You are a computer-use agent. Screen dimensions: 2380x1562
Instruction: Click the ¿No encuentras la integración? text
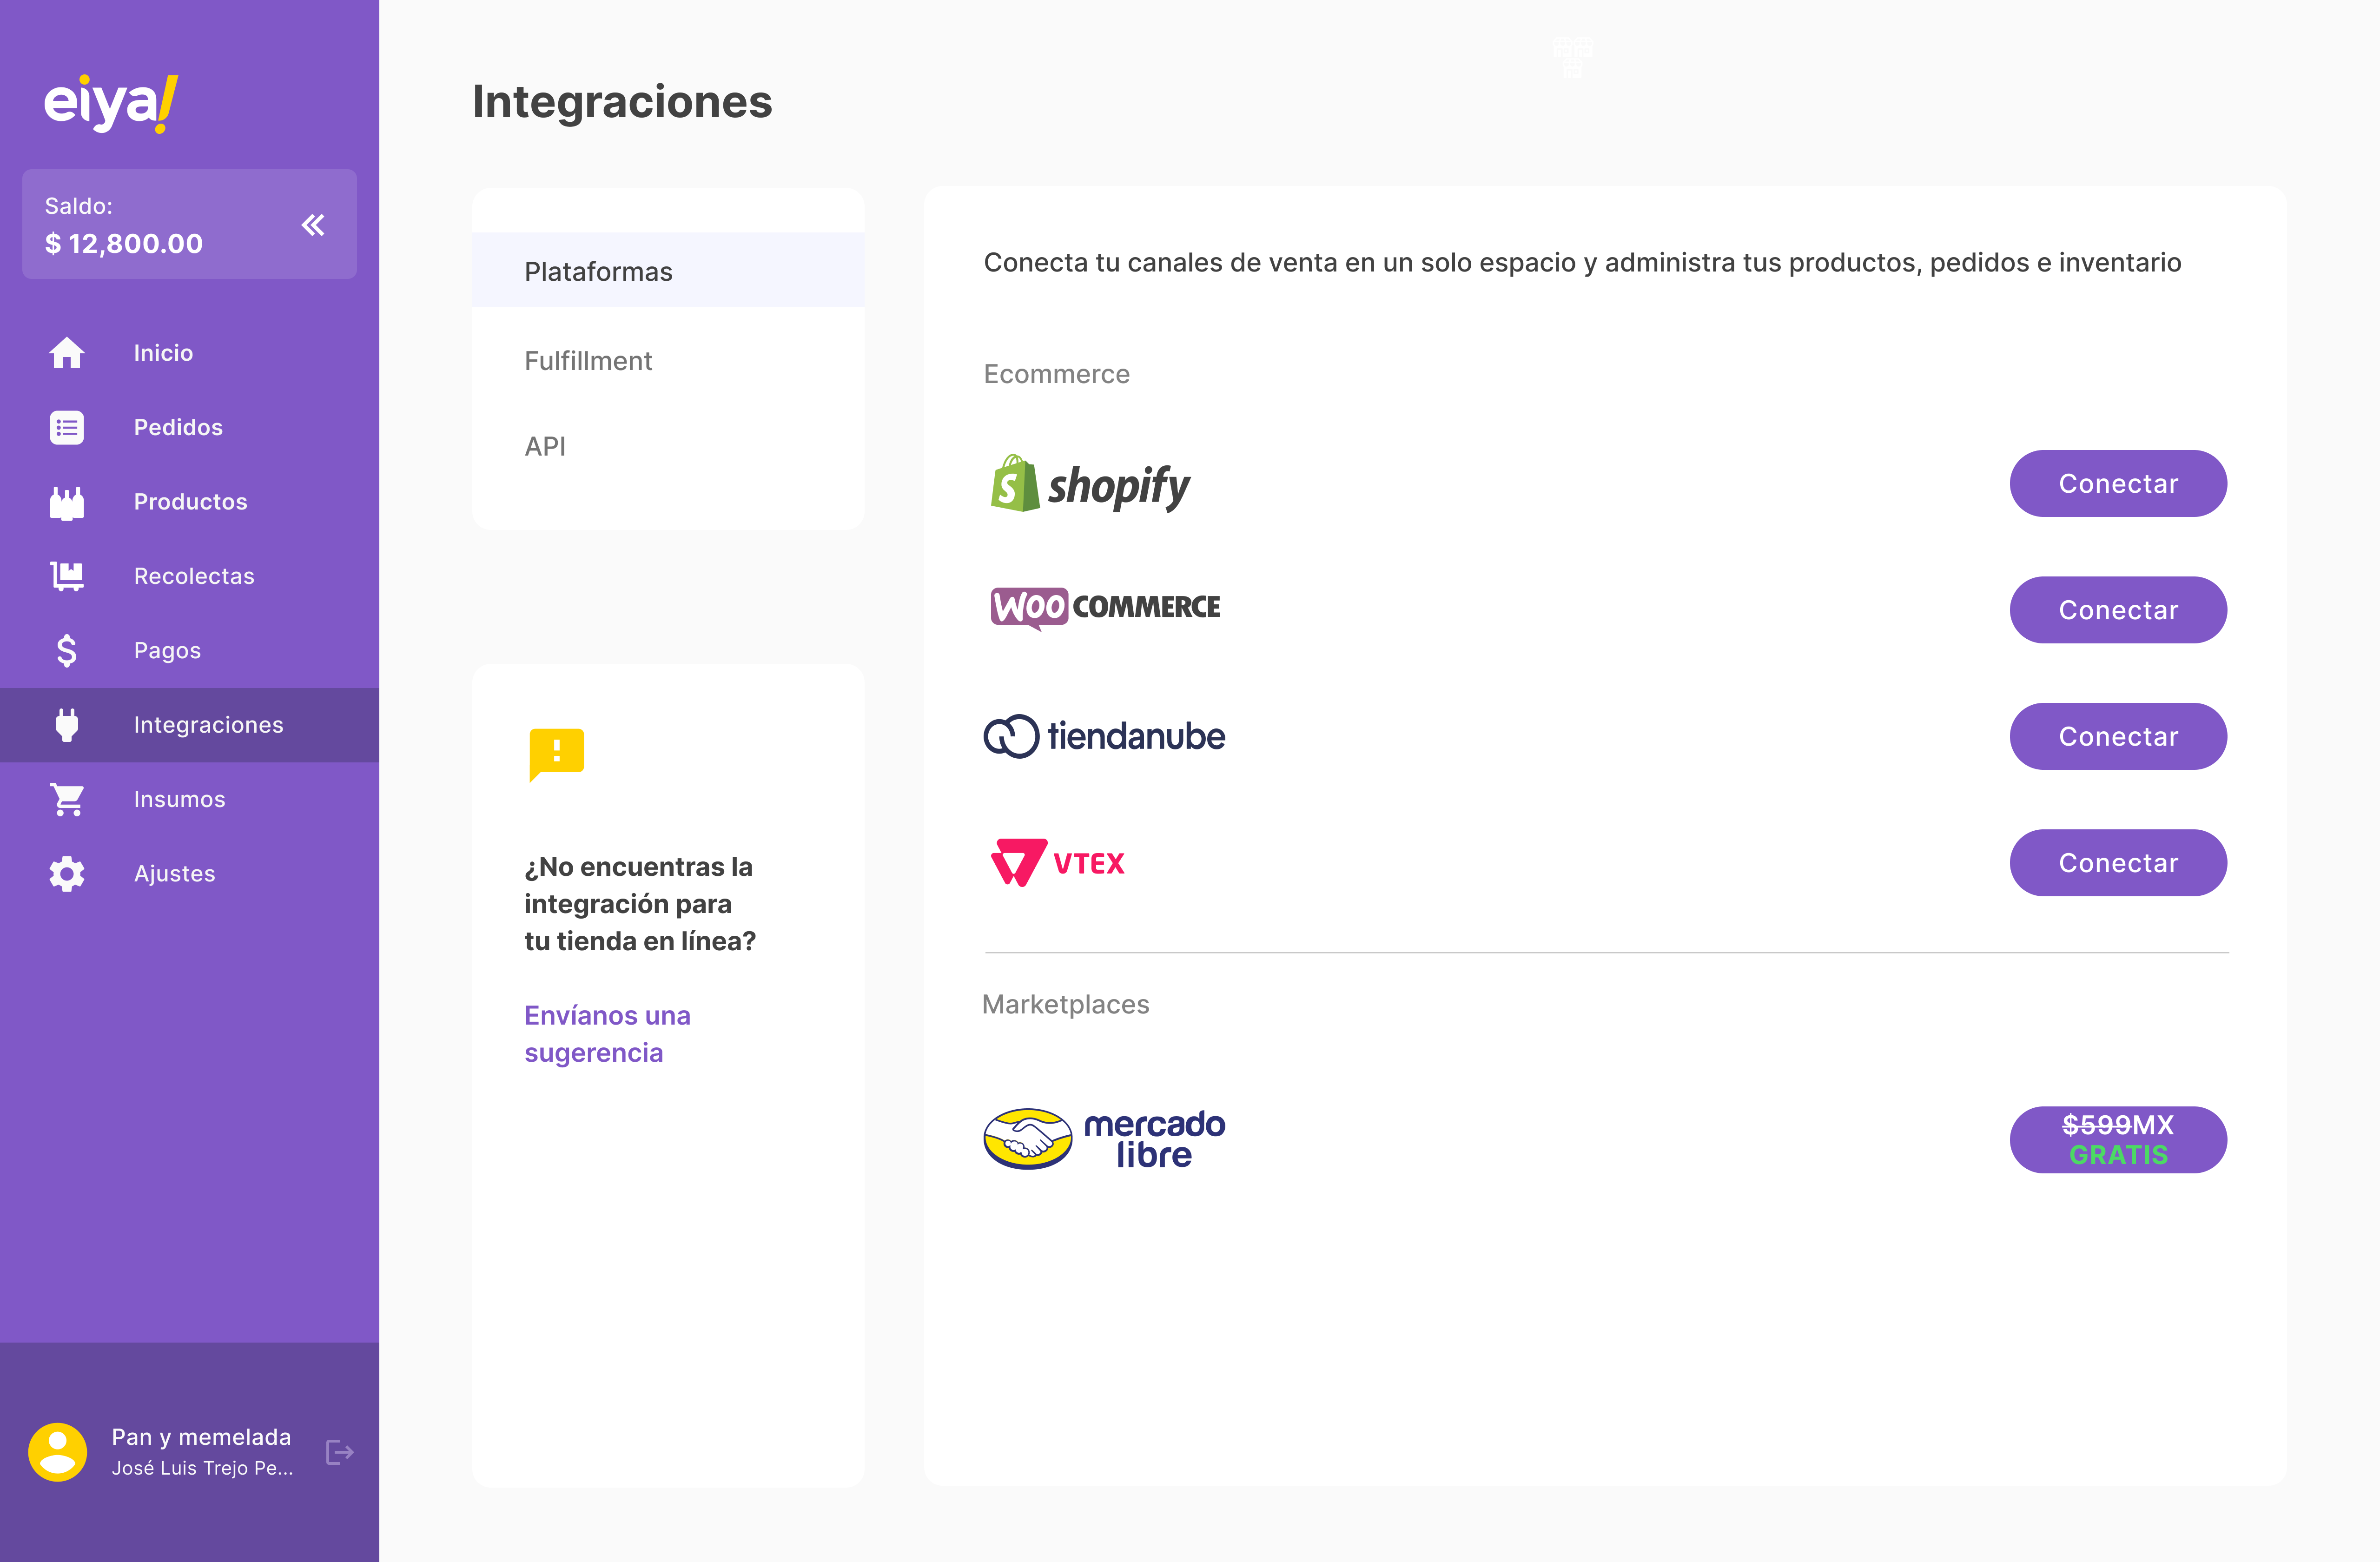[640, 904]
